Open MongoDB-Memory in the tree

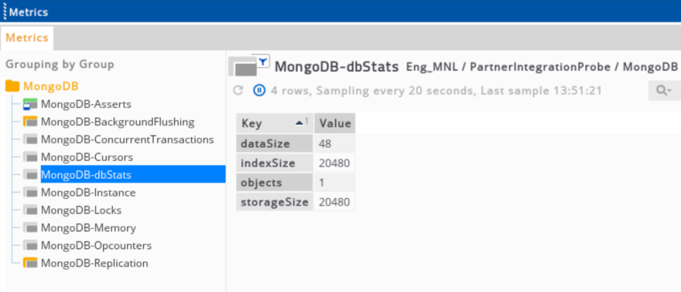[88, 228]
